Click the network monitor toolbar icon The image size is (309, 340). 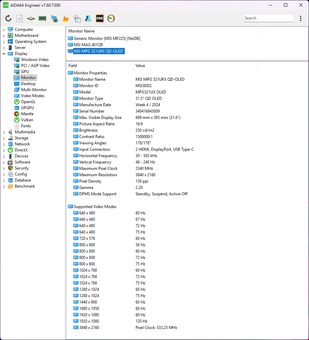click(x=54, y=19)
